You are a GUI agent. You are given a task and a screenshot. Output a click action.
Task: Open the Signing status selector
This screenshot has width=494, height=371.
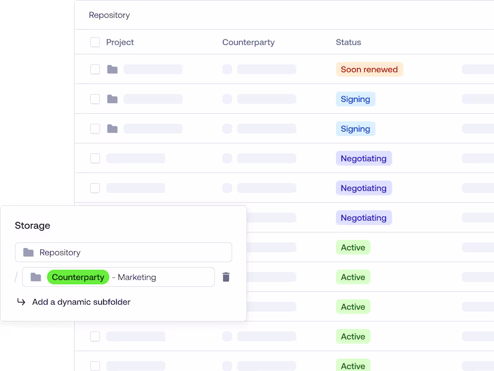[x=356, y=99]
